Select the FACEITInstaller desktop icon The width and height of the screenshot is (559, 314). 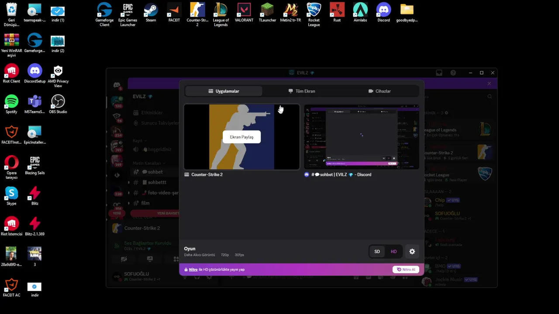(11, 135)
